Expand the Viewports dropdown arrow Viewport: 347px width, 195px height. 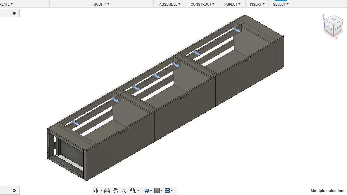(x=172, y=191)
